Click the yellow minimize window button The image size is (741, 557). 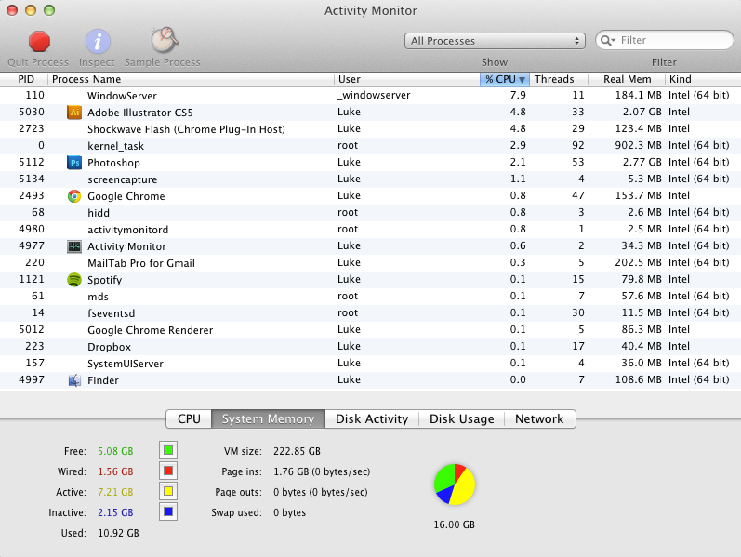pos(31,10)
